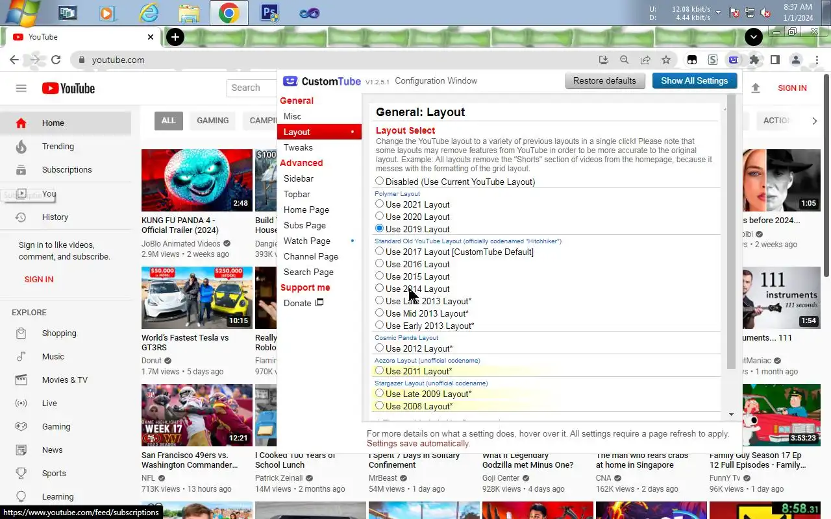Click the Stylus S extension icon
Viewport: 831px width, 519px height.
pyautogui.click(x=713, y=60)
